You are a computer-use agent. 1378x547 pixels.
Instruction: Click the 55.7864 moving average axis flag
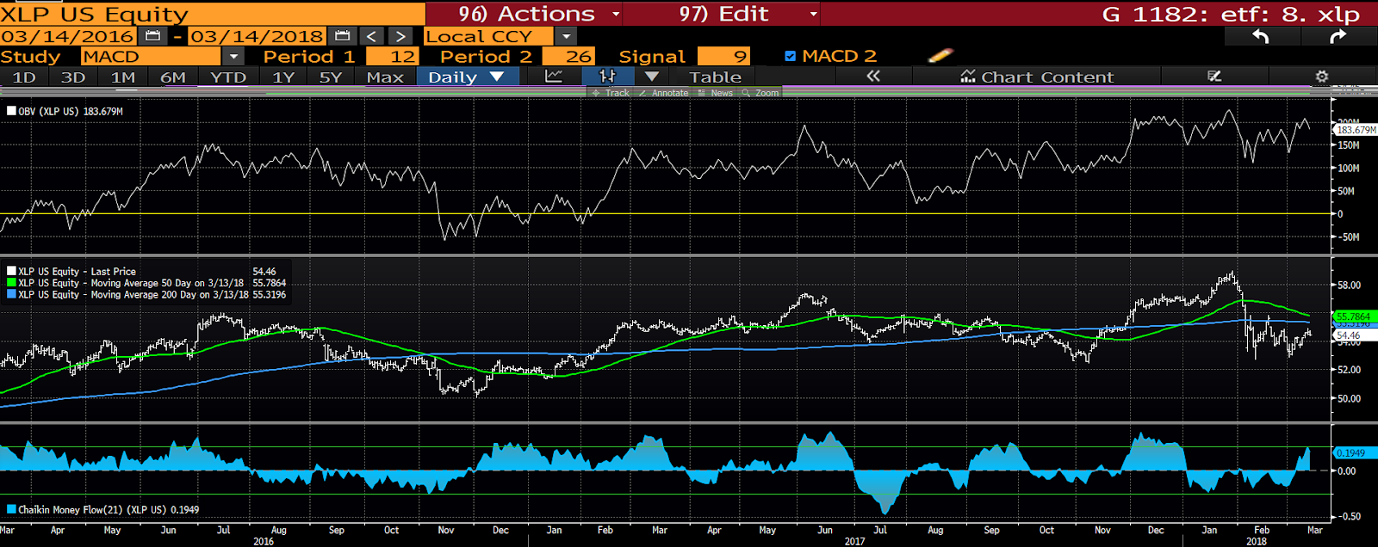pos(1353,317)
